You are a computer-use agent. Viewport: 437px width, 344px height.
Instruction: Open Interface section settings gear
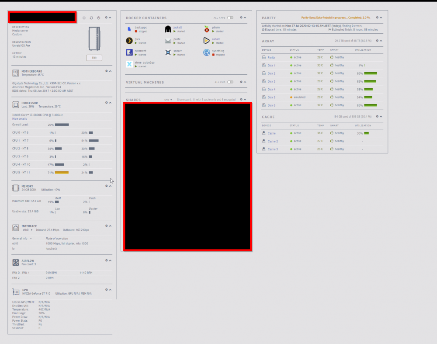click(107, 226)
